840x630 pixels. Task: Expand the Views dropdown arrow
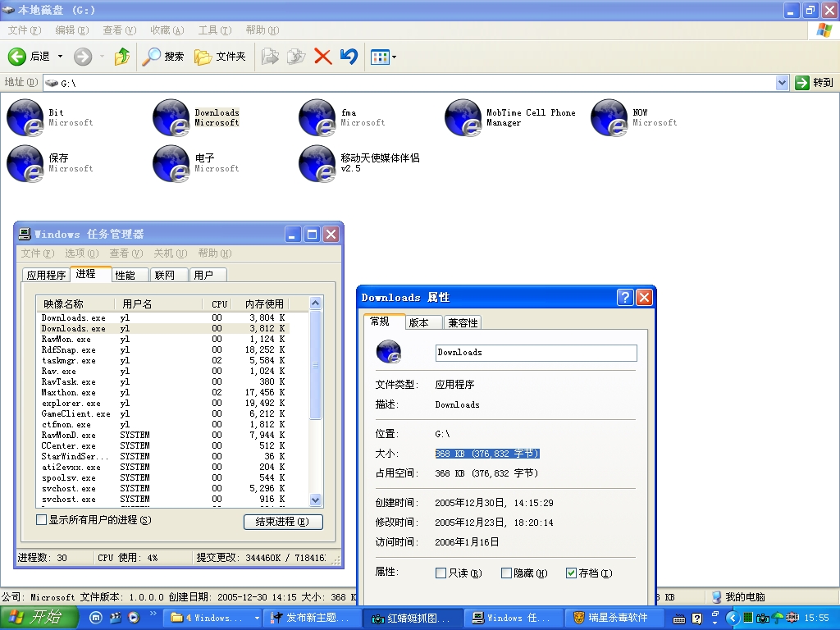395,57
